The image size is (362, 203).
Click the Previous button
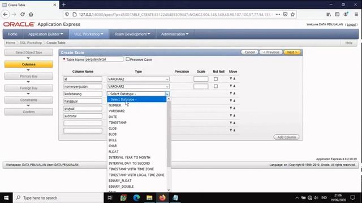(x=271, y=52)
